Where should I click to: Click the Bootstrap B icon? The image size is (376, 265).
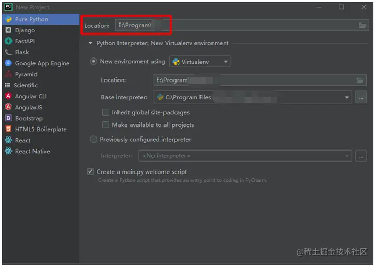click(x=8, y=118)
